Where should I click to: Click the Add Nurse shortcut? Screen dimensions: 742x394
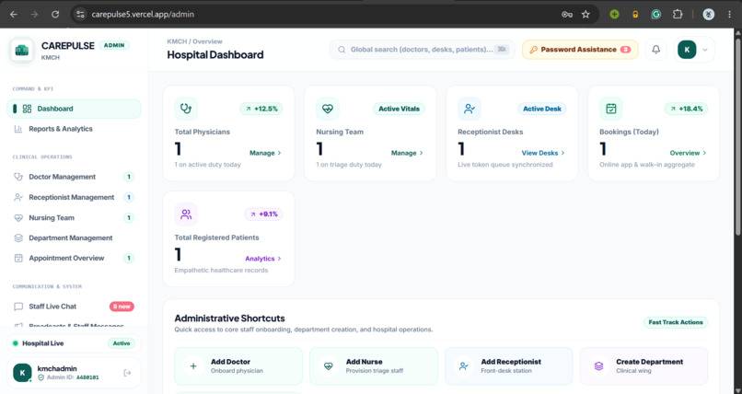(x=374, y=366)
